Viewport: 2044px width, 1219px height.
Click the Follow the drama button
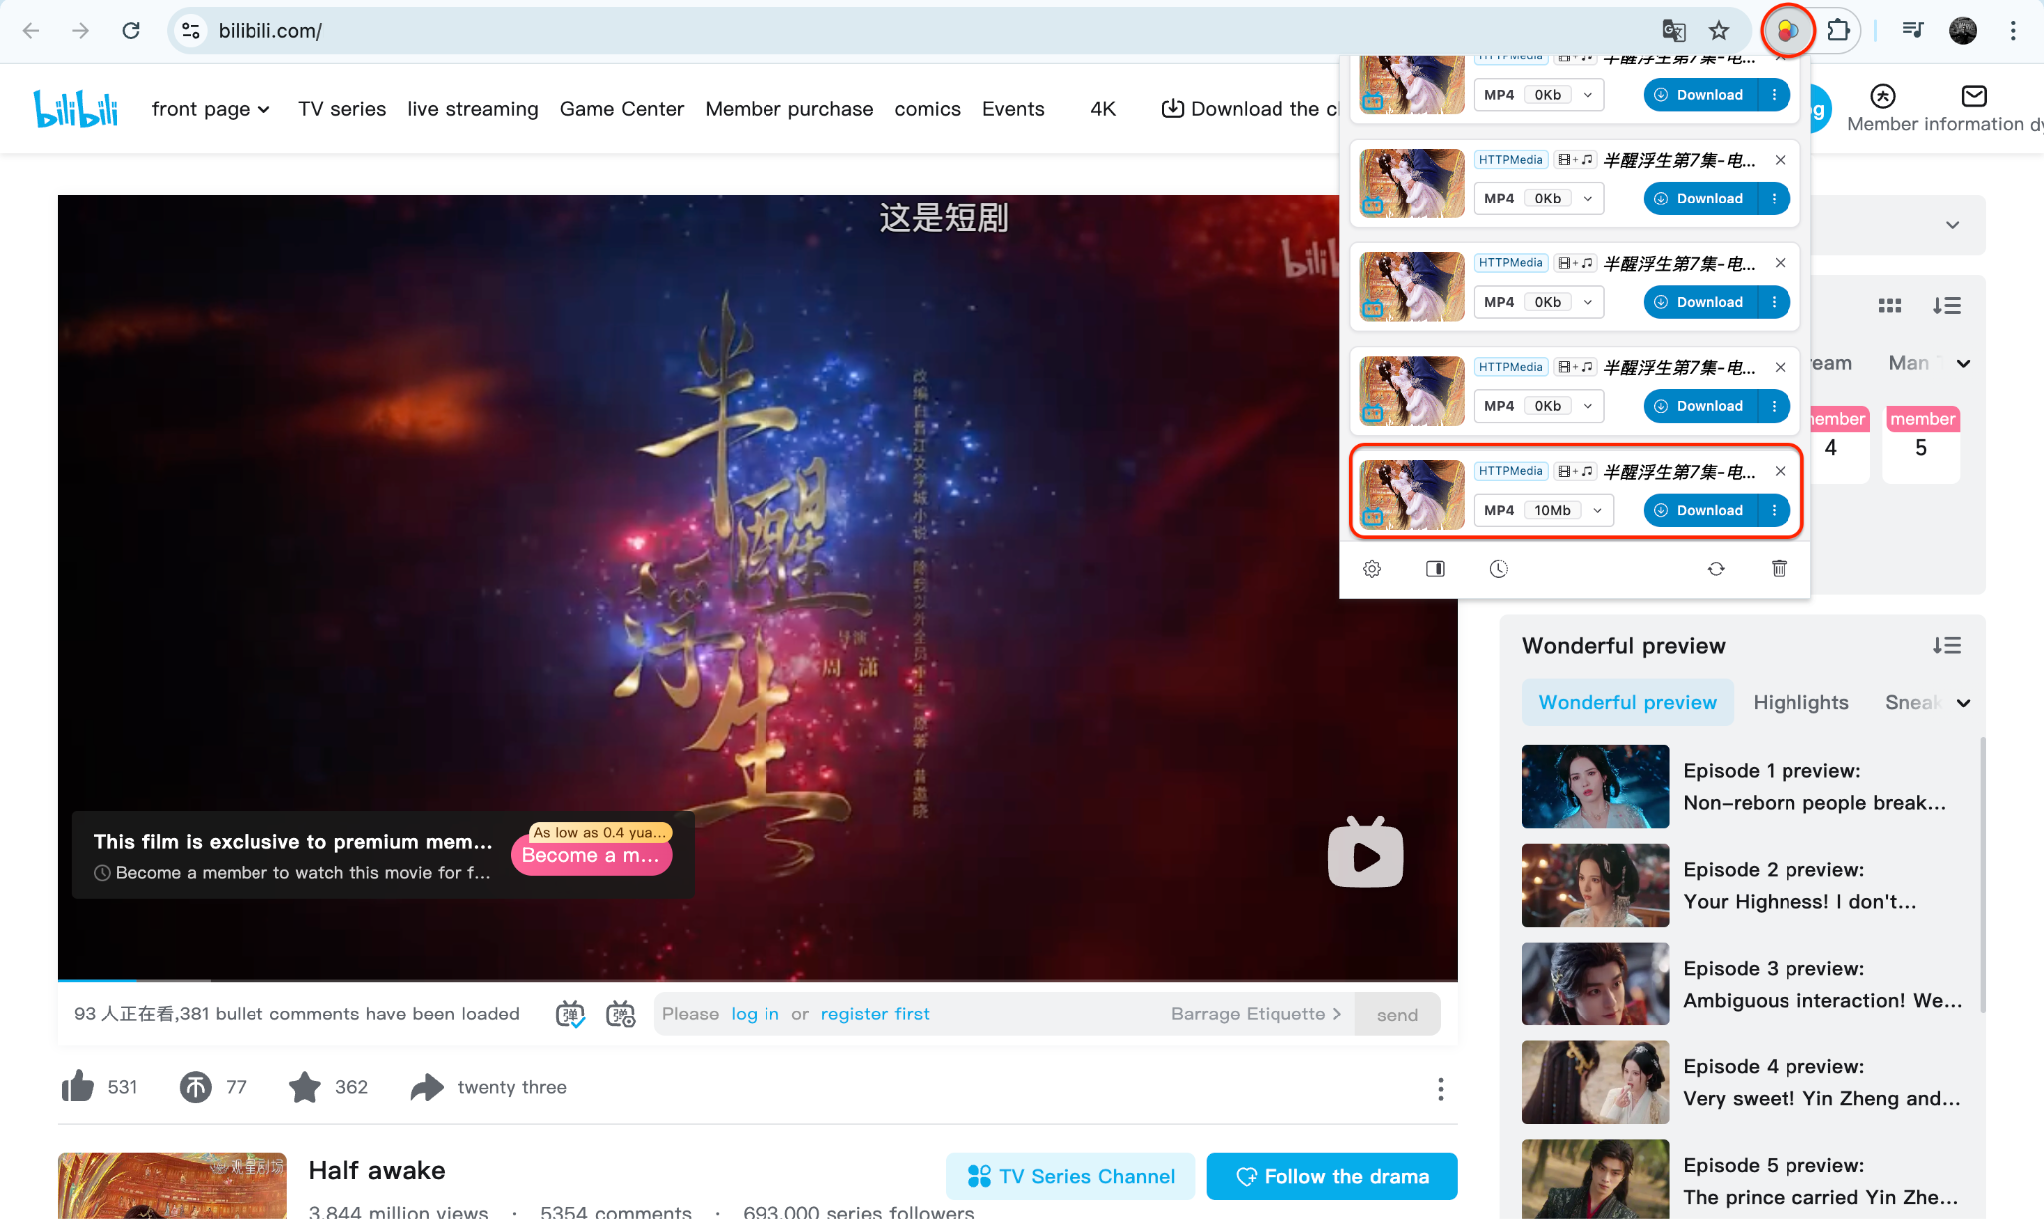tap(1331, 1176)
